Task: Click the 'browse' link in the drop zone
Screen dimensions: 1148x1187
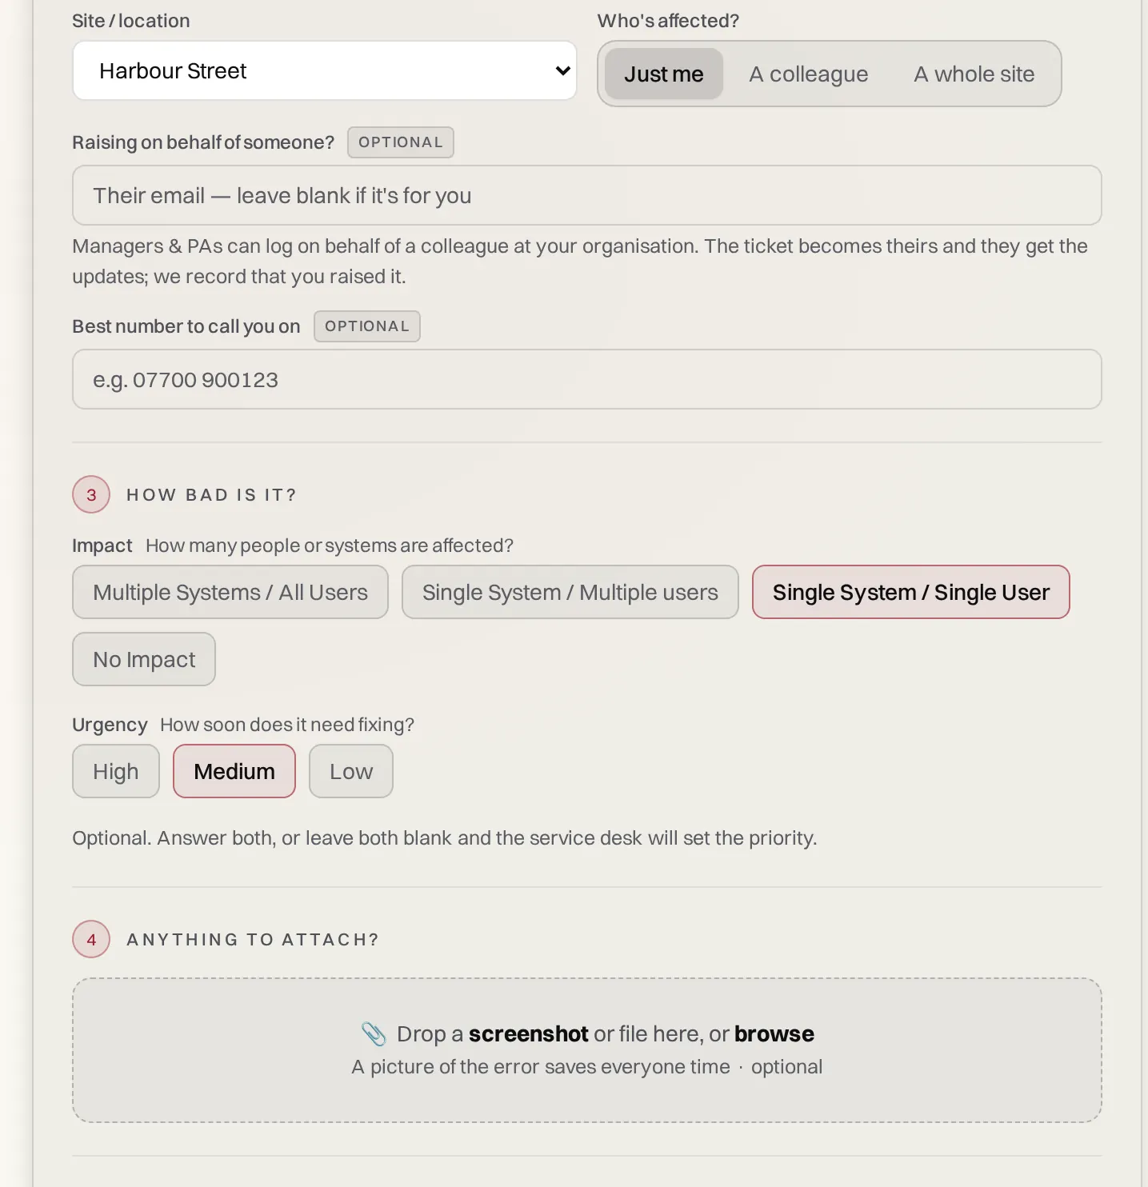Action: (x=774, y=1033)
